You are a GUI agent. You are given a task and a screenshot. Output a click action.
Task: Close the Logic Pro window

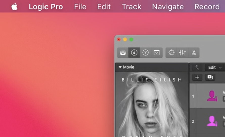119,39
